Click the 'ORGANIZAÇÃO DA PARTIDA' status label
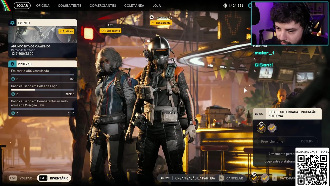Screen dimensions: 330x186 click(195, 178)
